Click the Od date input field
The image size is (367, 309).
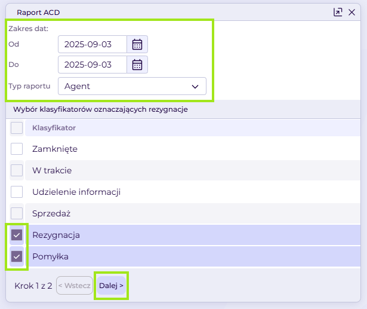pyautogui.click(x=92, y=44)
